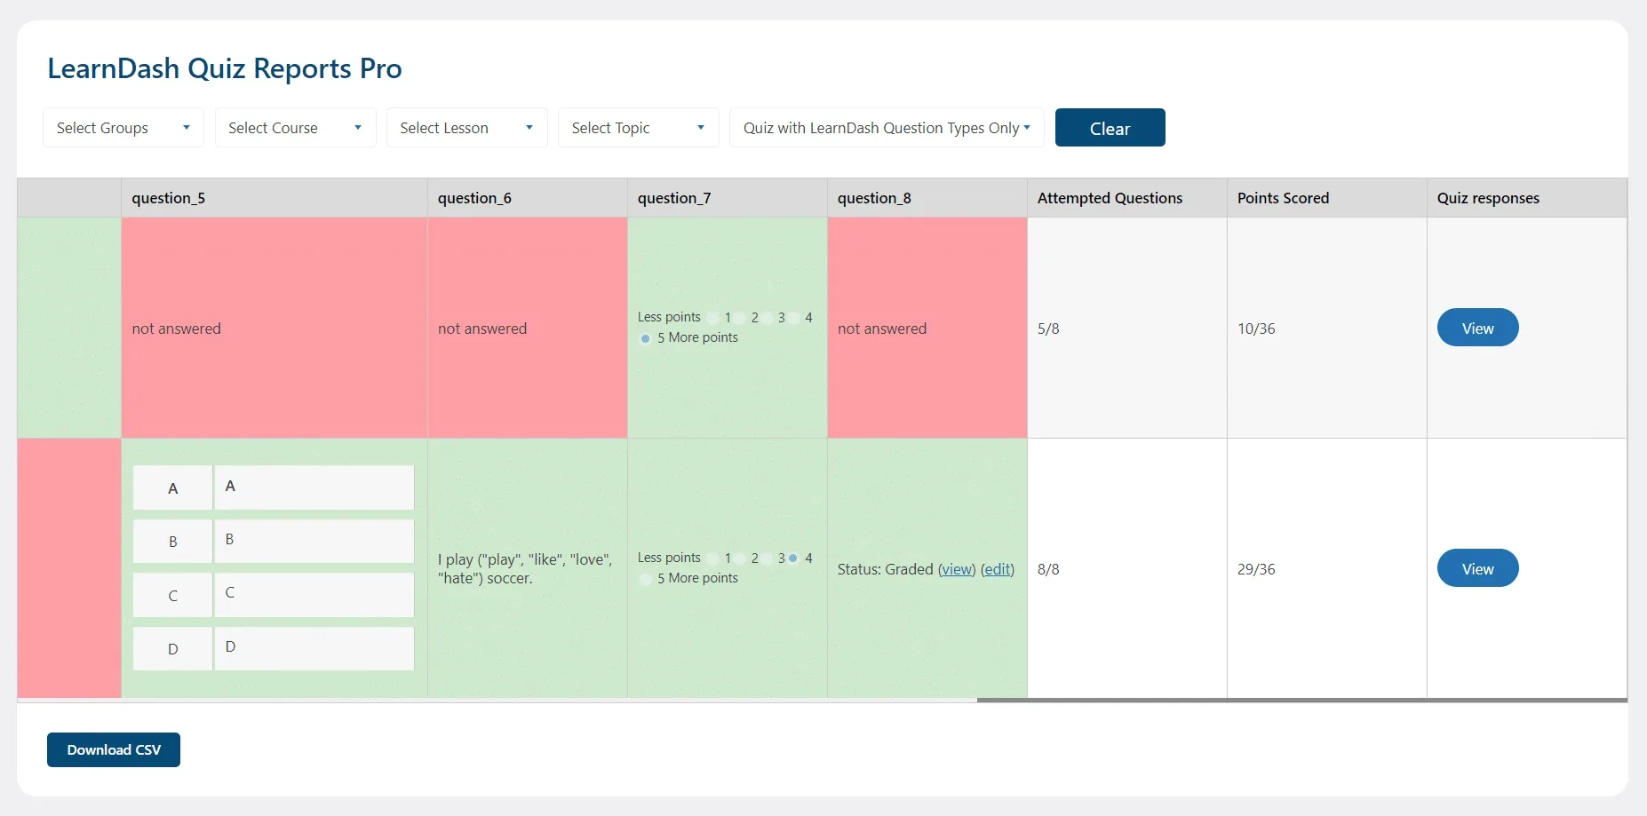Open the Select Topic dropdown
Viewport: 1647px width, 816px height.
coord(637,127)
